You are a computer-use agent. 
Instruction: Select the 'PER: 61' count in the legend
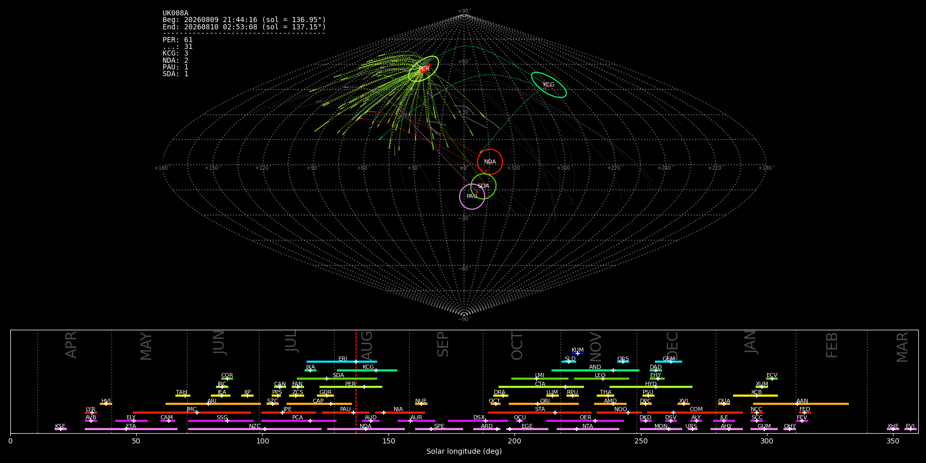(177, 40)
